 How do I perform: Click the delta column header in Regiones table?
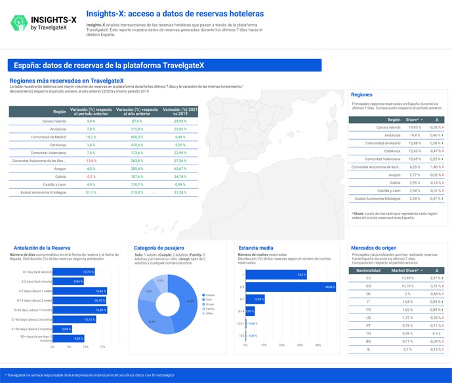pos(437,119)
